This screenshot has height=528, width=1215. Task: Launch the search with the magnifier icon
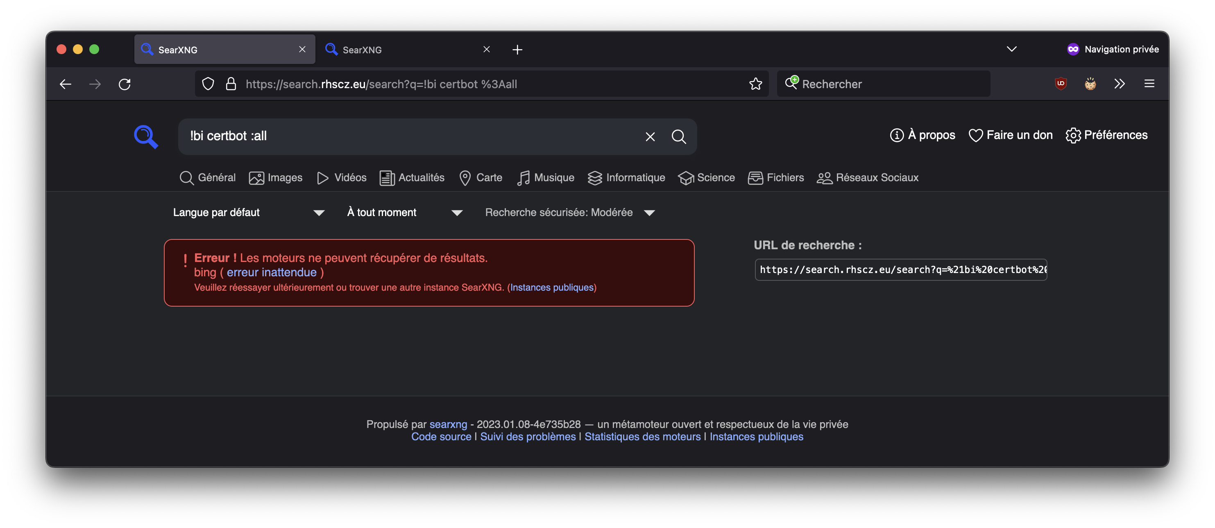click(679, 137)
